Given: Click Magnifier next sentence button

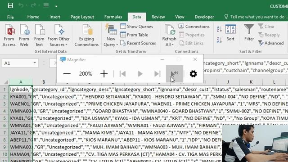Looking at the screenshot, I should [x=157, y=74].
